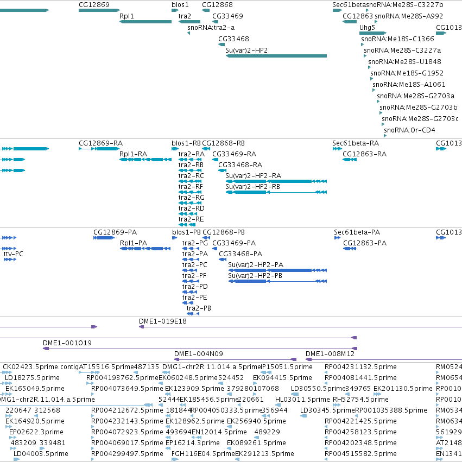The width and height of the screenshot is (462, 462).
Task: Select the Rpl1-PA coding glyph
Action: click(x=145, y=249)
